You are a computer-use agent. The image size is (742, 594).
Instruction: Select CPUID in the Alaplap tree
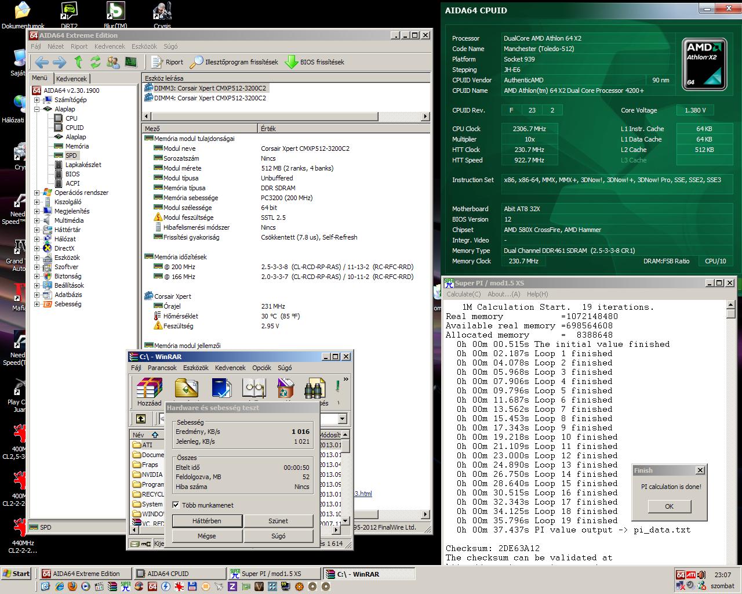pos(74,128)
